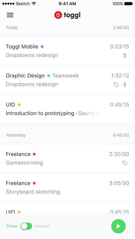
Task: Select Manual mode label
Action: [x=42, y=226]
